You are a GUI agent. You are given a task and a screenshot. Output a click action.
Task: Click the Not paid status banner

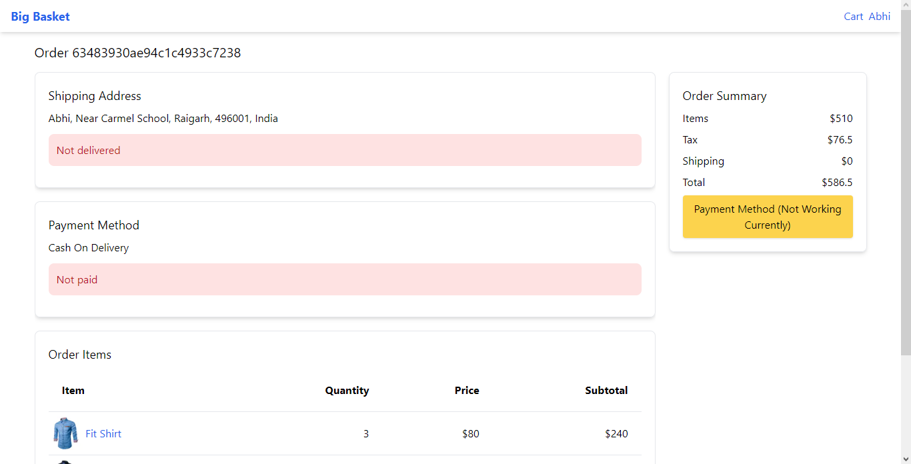coord(345,279)
